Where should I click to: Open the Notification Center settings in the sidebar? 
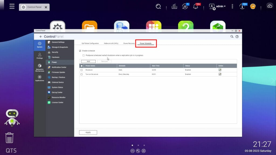tap(60, 67)
